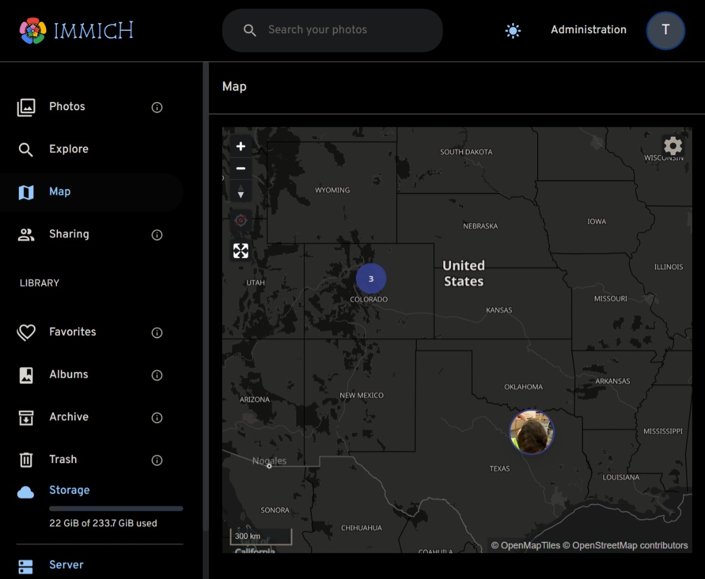Select the Explore magnifier icon
This screenshot has width=705, height=579.
[x=26, y=149]
